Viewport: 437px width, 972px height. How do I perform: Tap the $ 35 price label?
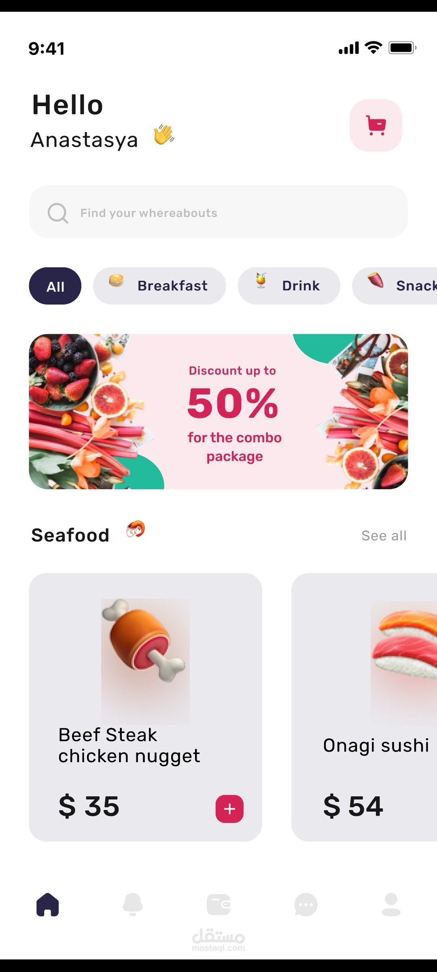(x=89, y=806)
